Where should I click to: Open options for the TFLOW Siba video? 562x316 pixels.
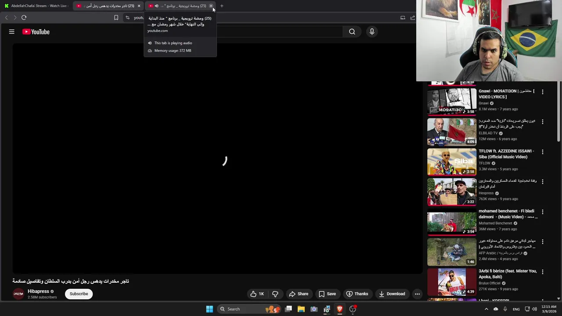pyautogui.click(x=543, y=152)
